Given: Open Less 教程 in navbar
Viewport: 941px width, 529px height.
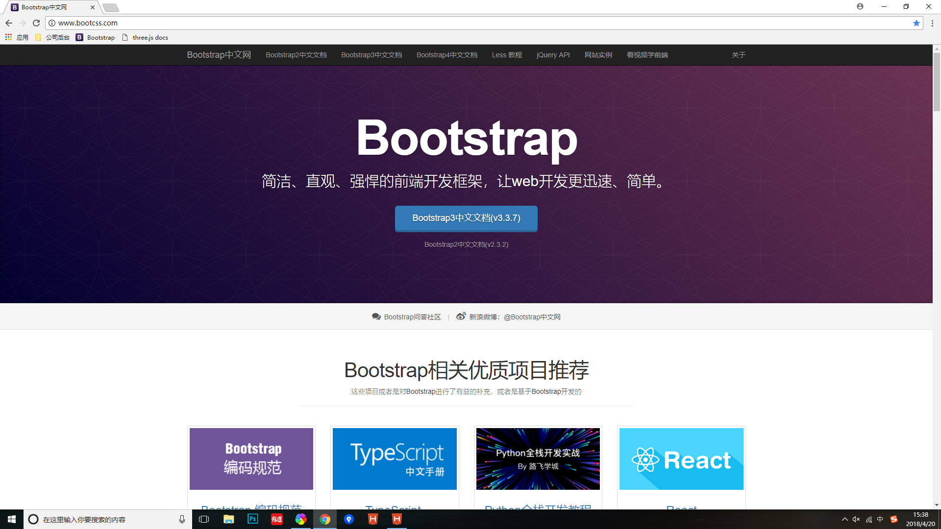Looking at the screenshot, I should point(507,55).
